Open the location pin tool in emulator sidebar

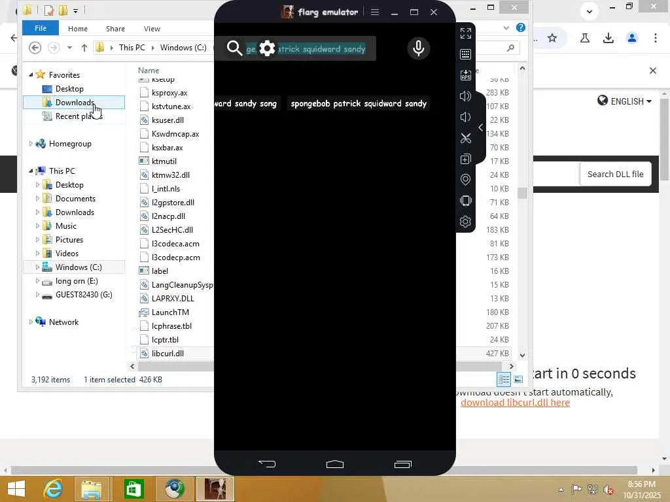(465, 180)
